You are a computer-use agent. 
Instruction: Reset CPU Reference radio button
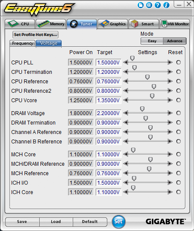pyautogui.click(x=178, y=81)
